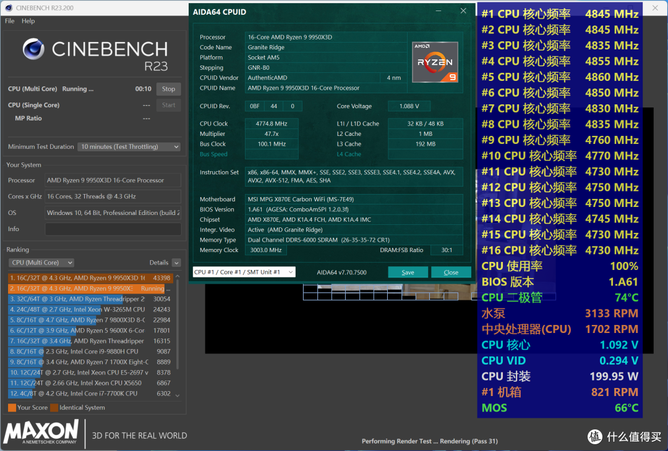This screenshot has height=451, width=668.
Task: Select the Ryzen 5 9600X ranking row
Action: (x=90, y=331)
